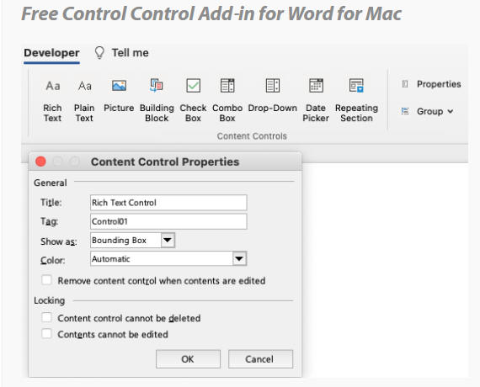Confirm the dialog with OK
Image resolution: width=480 pixels, height=387 pixels.
pos(188,359)
